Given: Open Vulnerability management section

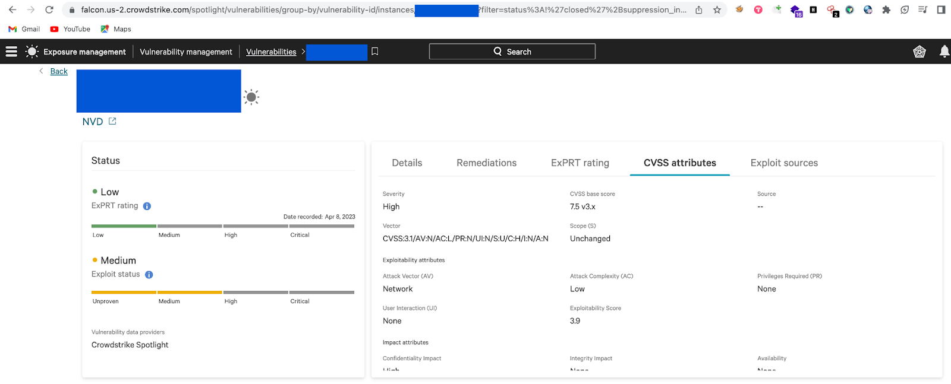Looking at the screenshot, I should (x=186, y=52).
